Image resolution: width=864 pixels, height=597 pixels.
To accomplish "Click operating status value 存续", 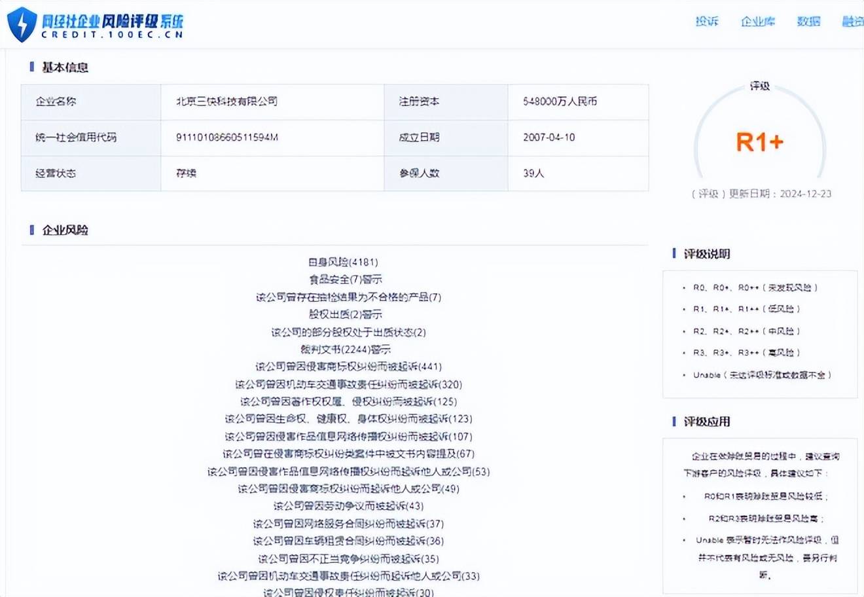I will pos(186,173).
